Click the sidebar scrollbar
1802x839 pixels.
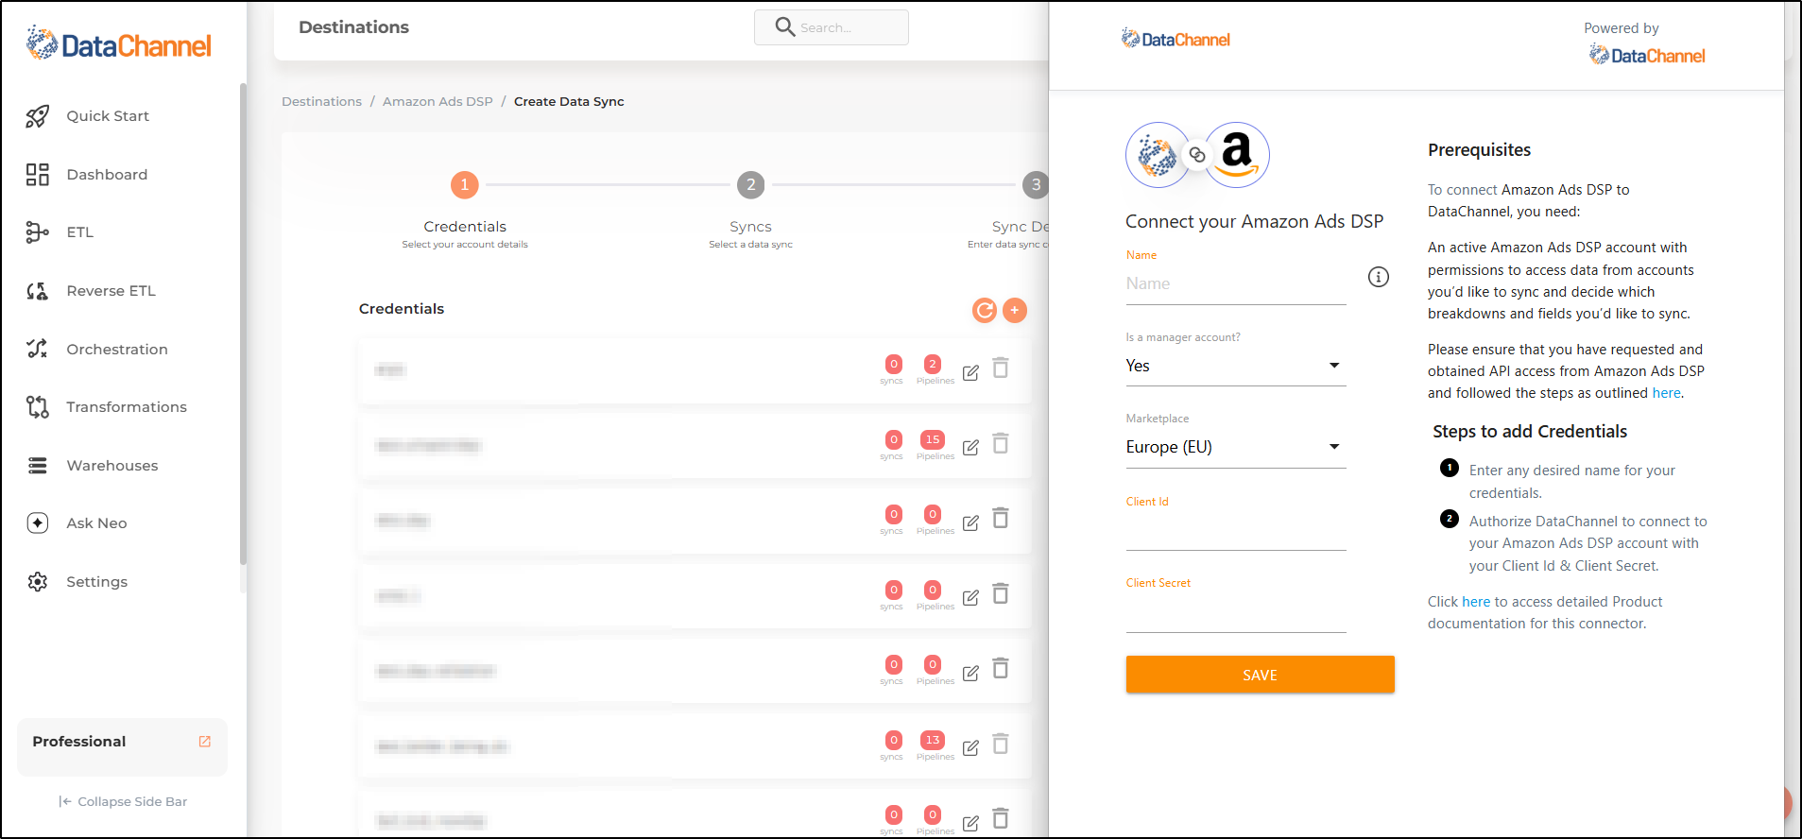click(243, 324)
